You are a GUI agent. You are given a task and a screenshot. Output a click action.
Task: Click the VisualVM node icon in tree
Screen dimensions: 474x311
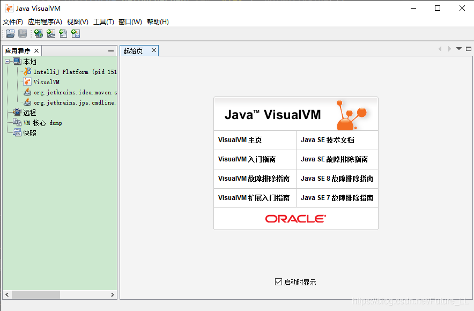point(27,82)
